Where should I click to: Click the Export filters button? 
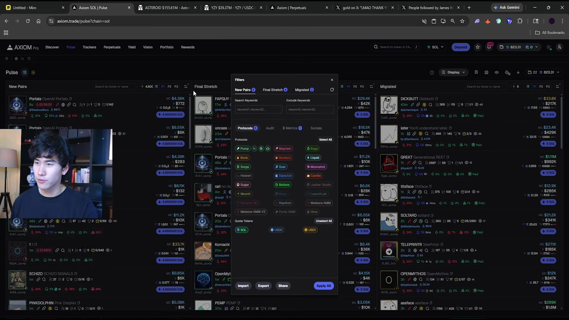coord(263,286)
